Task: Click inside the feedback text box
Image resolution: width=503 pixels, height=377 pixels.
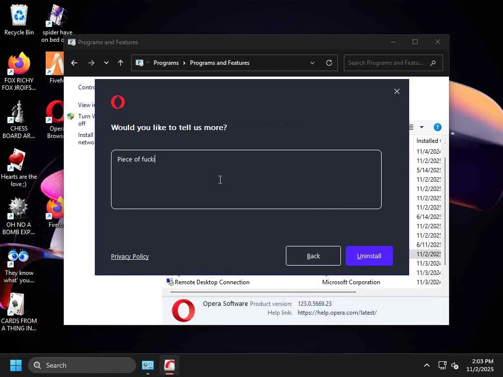Action: (x=246, y=180)
